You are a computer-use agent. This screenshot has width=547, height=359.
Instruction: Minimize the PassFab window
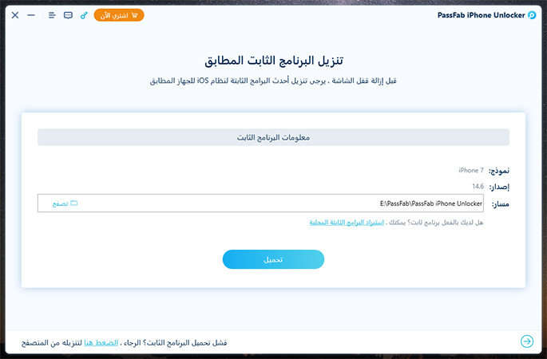(x=31, y=15)
